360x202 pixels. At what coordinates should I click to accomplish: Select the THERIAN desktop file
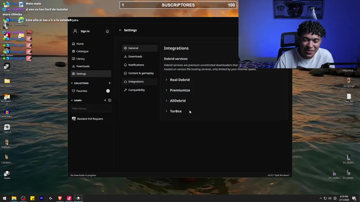[7, 144]
